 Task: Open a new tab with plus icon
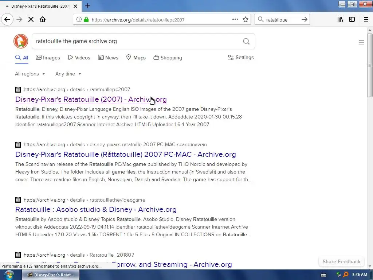87,6
